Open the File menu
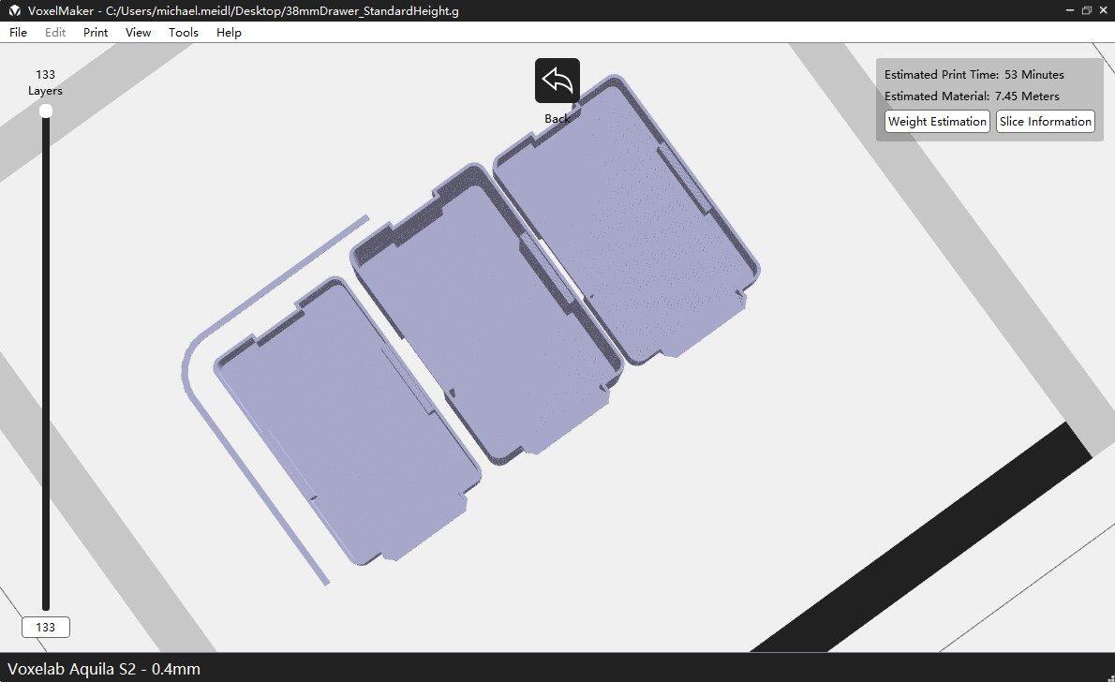The image size is (1115, 682). coord(18,32)
